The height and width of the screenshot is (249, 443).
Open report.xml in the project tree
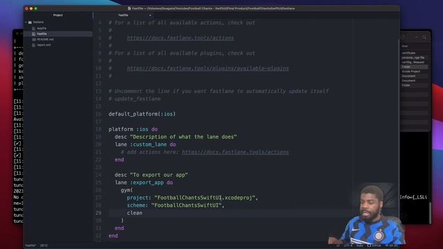(x=44, y=45)
